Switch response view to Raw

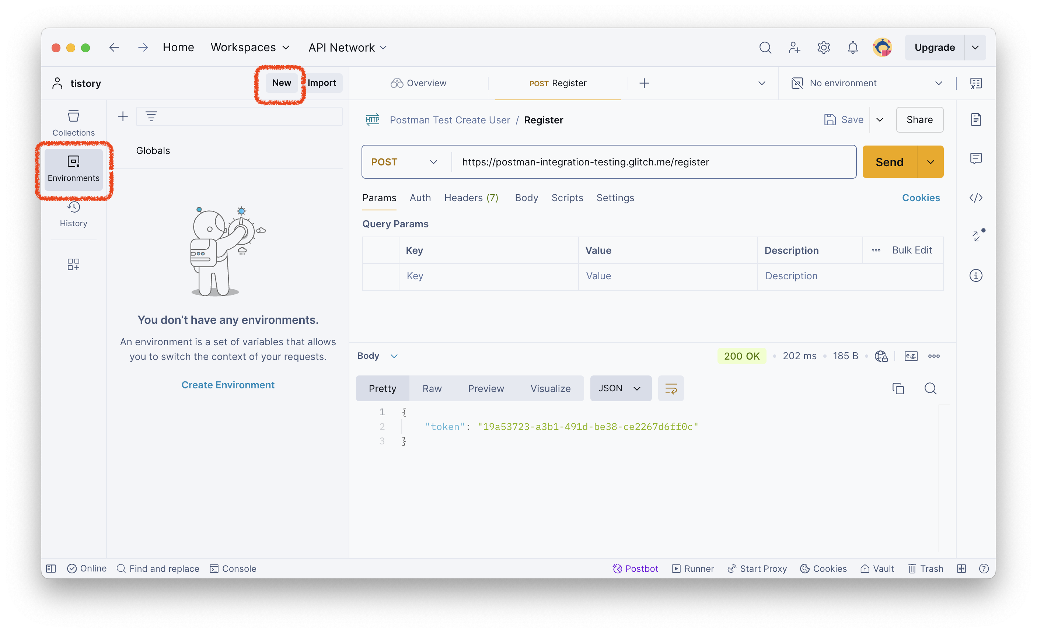pyautogui.click(x=432, y=388)
